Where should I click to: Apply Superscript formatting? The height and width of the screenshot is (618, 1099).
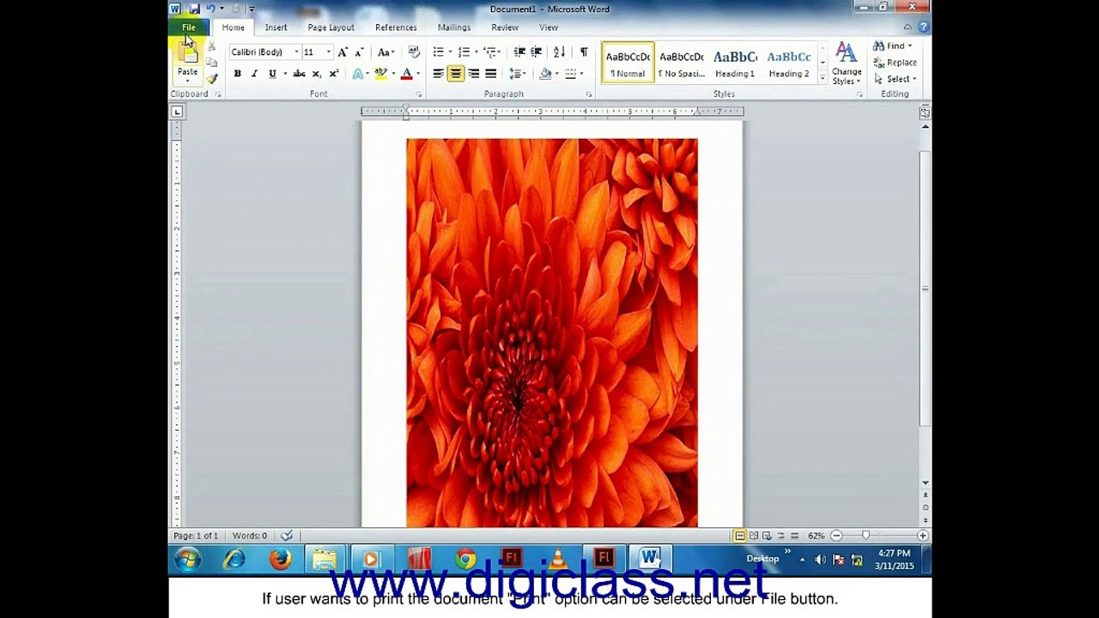[x=333, y=74]
